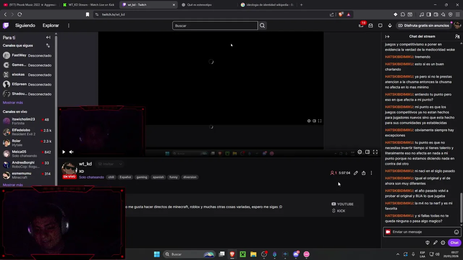The height and width of the screenshot is (260, 463).
Task: Switch to Qué es estereotipo tab
Action: click(x=207, y=5)
